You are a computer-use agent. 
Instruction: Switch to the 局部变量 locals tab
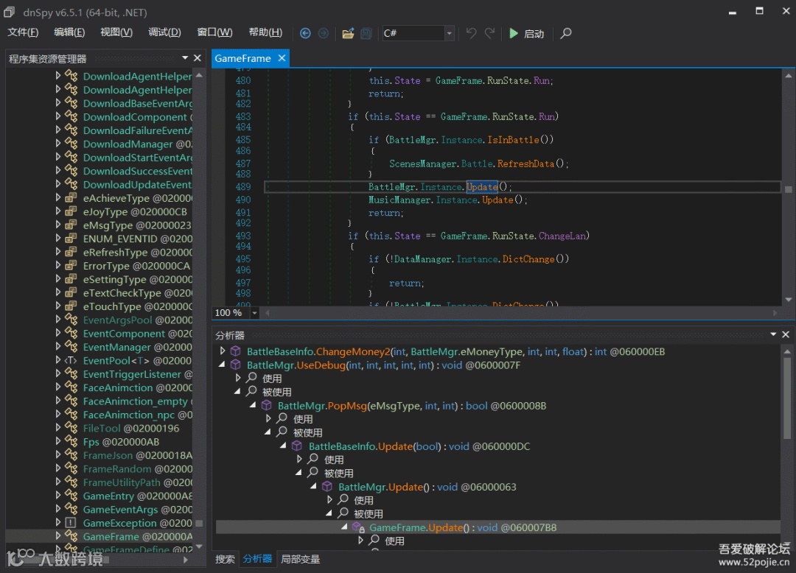301,559
